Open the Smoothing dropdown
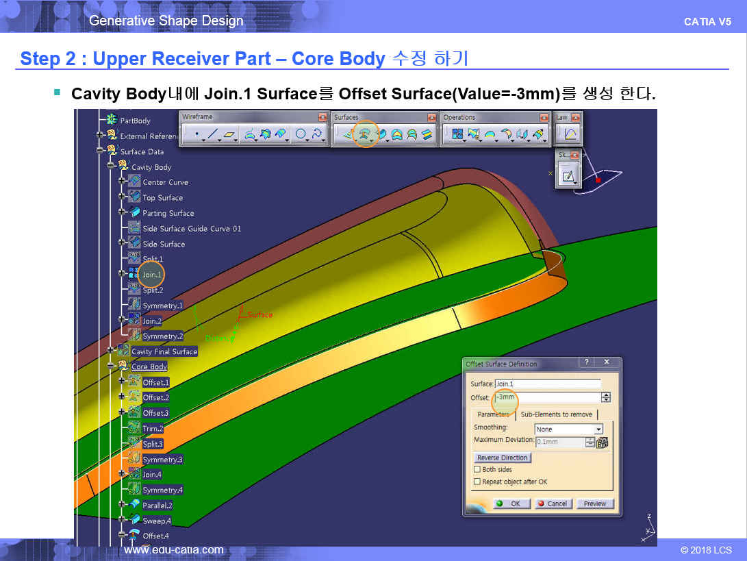 tap(598, 429)
